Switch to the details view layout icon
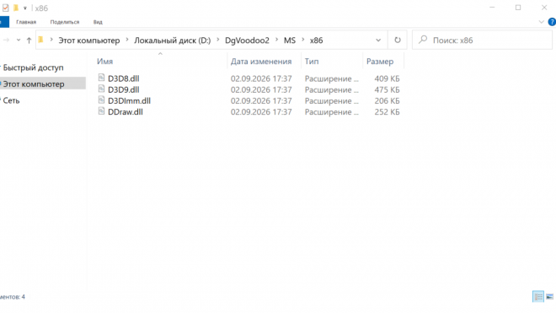Screen dimensions: 556x313 coord(538,297)
